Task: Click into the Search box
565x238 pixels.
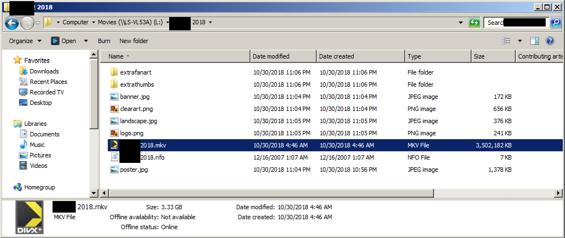Action: point(517,23)
